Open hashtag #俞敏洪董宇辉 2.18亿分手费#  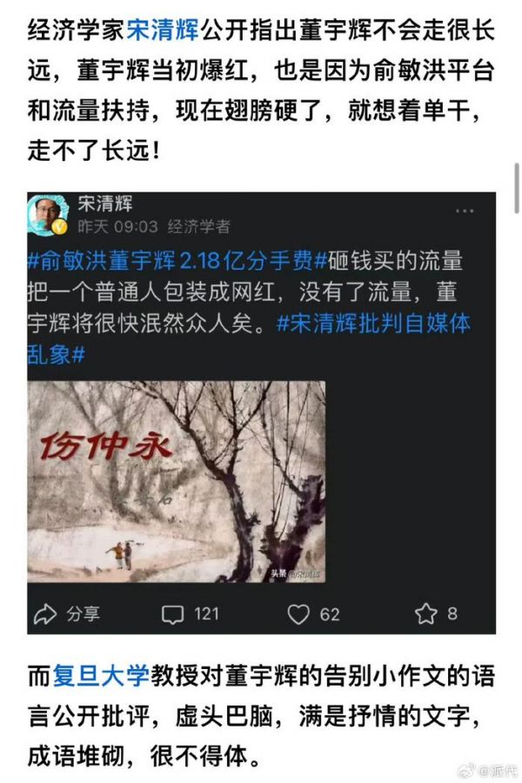click(177, 261)
